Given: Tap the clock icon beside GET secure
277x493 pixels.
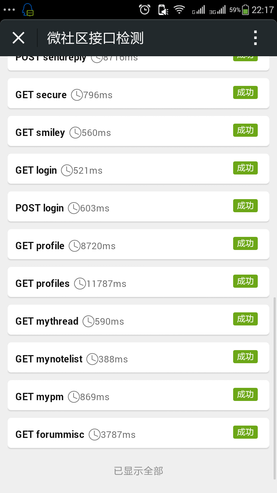Looking at the screenshot, I should (77, 95).
